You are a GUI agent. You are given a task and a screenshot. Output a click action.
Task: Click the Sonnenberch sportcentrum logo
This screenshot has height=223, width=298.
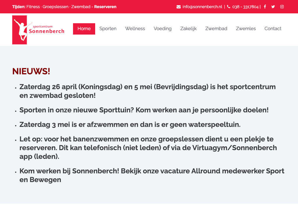38,30
